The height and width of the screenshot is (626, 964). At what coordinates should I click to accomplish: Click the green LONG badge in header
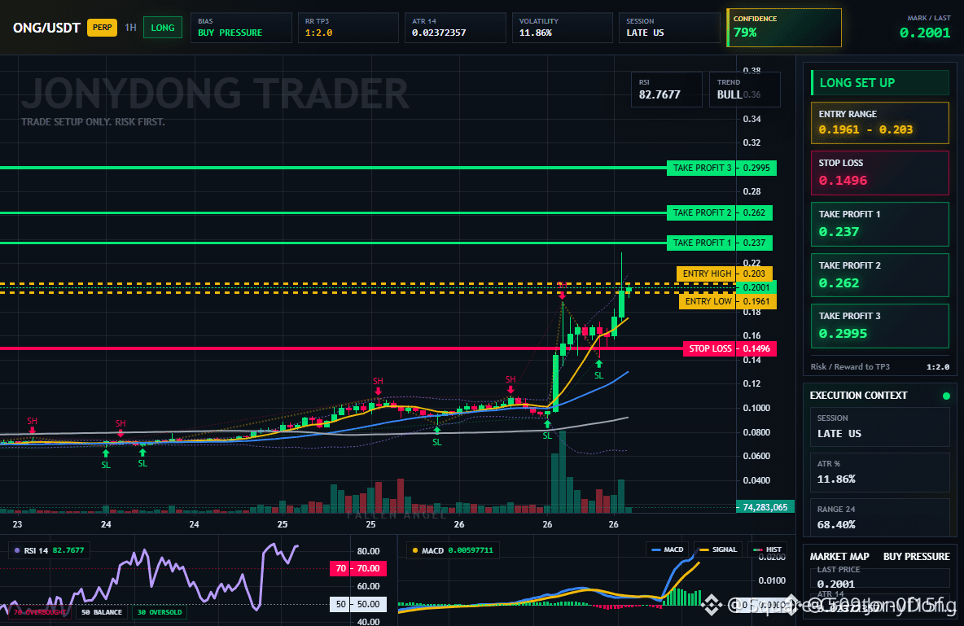coord(162,28)
